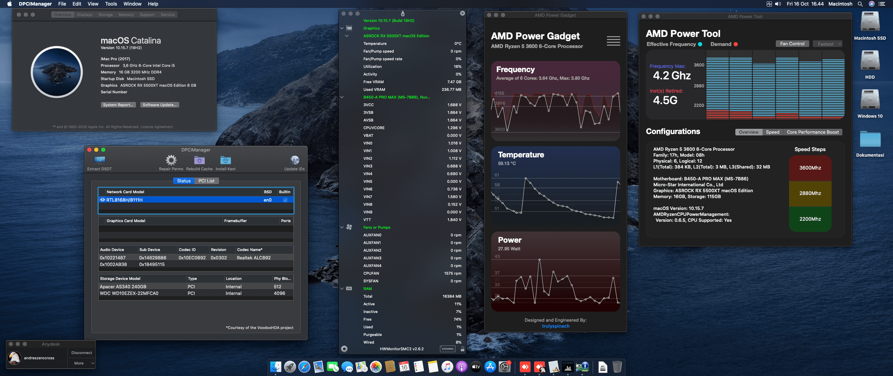This screenshot has width=893, height=376.
Task: Open the License Agreement link
Action: [157, 127]
